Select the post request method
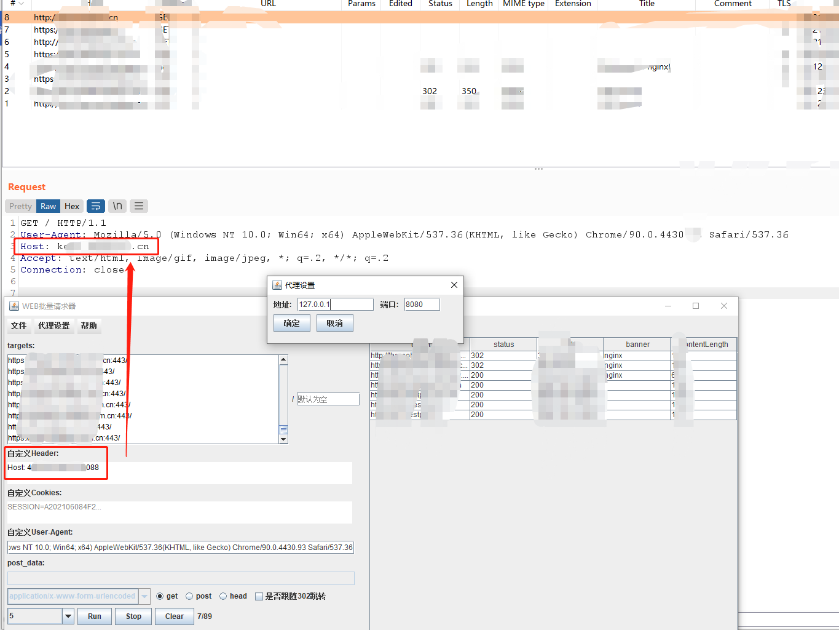Screen dimensions: 839x630 pyautogui.click(x=191, y=596)
